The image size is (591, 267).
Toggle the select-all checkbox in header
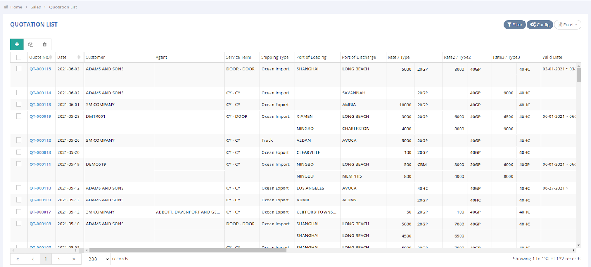(19, 57)
